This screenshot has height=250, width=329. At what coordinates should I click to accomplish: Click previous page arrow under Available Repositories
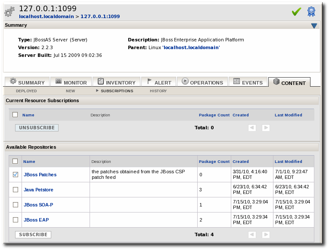pos(252,234)
